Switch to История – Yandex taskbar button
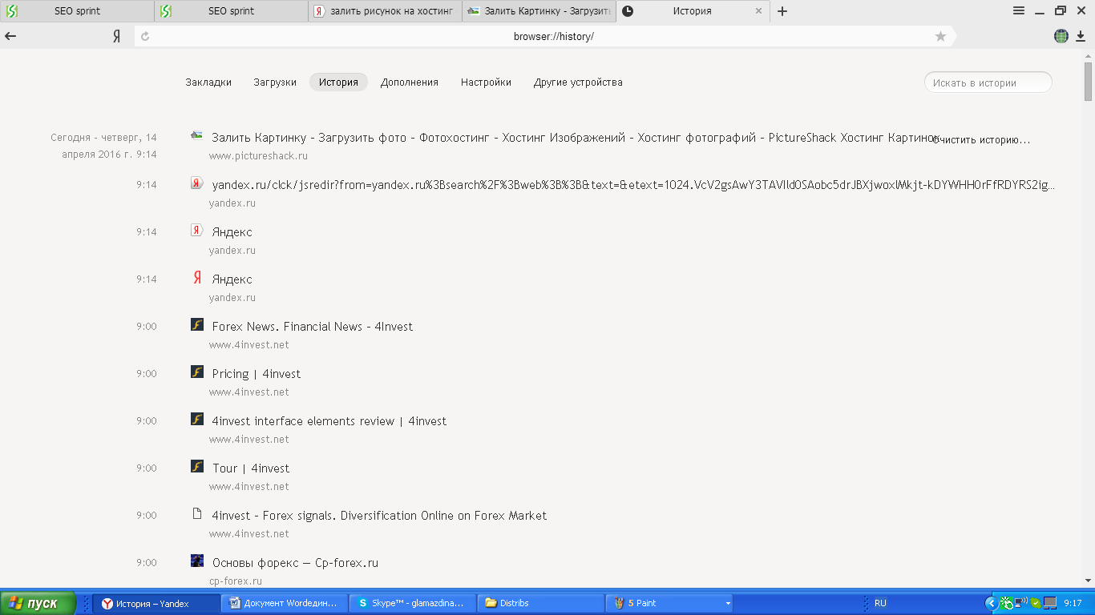This screenshot has height=615, width=1095. (156, 603)
